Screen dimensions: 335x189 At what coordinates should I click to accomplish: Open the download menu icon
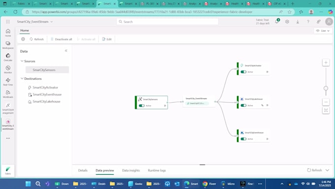coord(298,22)
